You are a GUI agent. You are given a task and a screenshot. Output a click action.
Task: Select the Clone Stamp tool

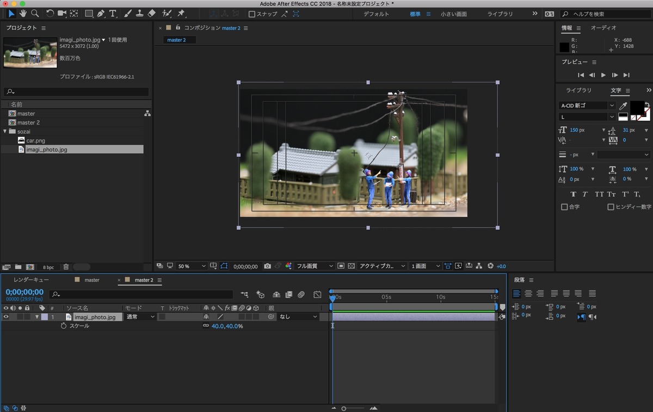point(139,14)
